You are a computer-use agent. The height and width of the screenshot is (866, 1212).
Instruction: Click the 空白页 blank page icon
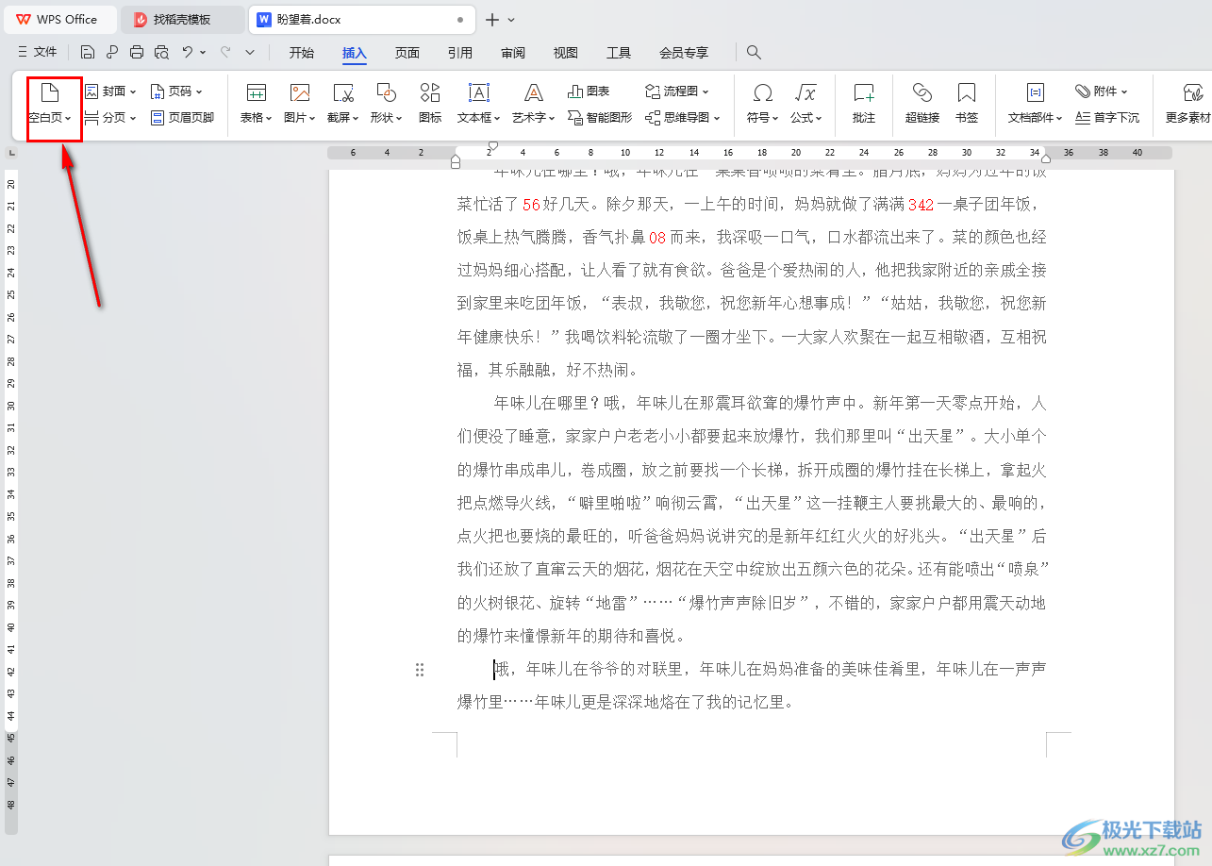point(49,93)
